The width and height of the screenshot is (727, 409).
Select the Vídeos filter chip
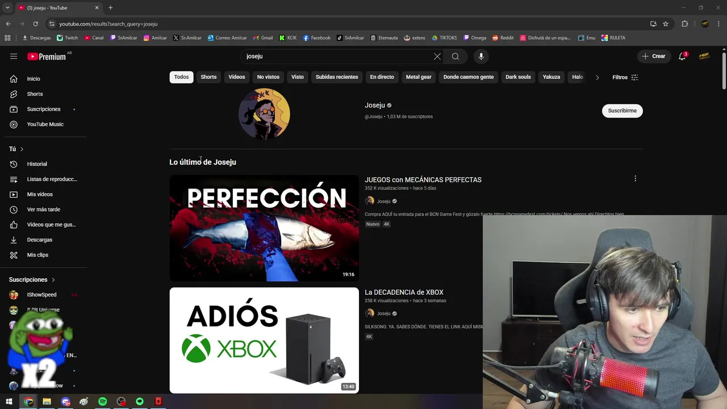pos(237,77)
